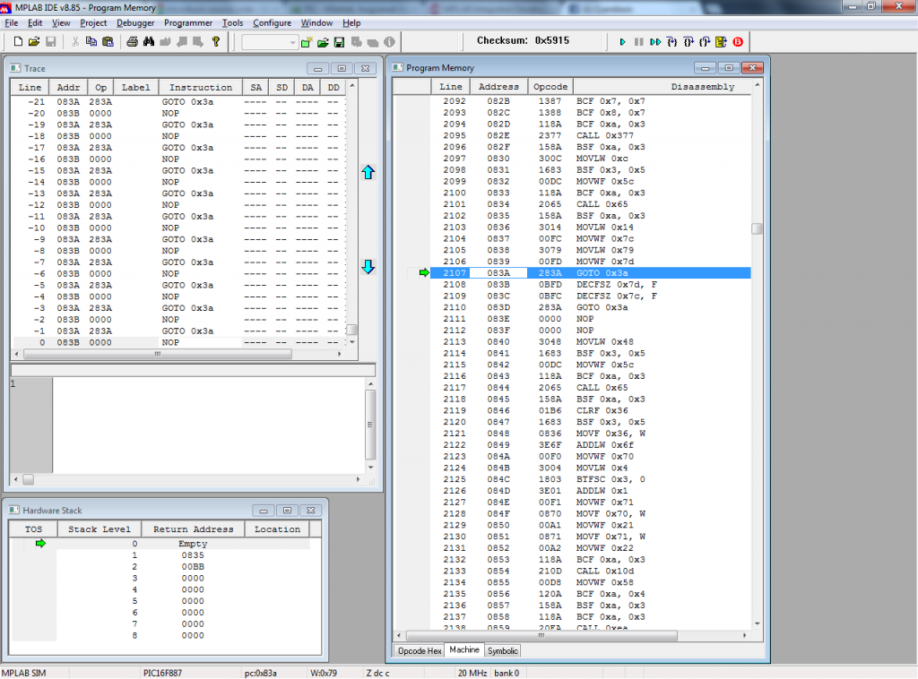Click the Save Workspace green floppy icon
This screenshot has width=918, height=679.
tap(339, 42)
